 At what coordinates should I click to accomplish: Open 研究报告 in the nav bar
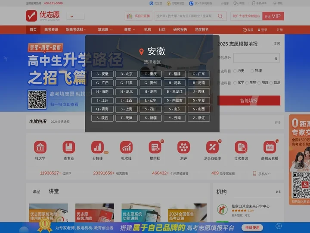(x=180, y=30)
